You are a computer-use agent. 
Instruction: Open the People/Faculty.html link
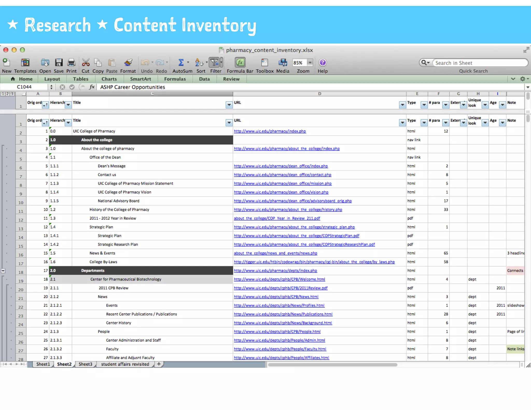[x=280, y=349]
